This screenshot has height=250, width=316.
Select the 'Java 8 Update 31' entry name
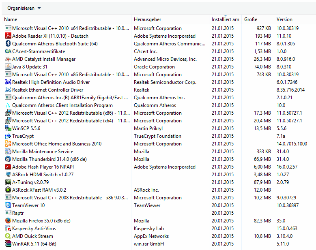coord(30,67)
